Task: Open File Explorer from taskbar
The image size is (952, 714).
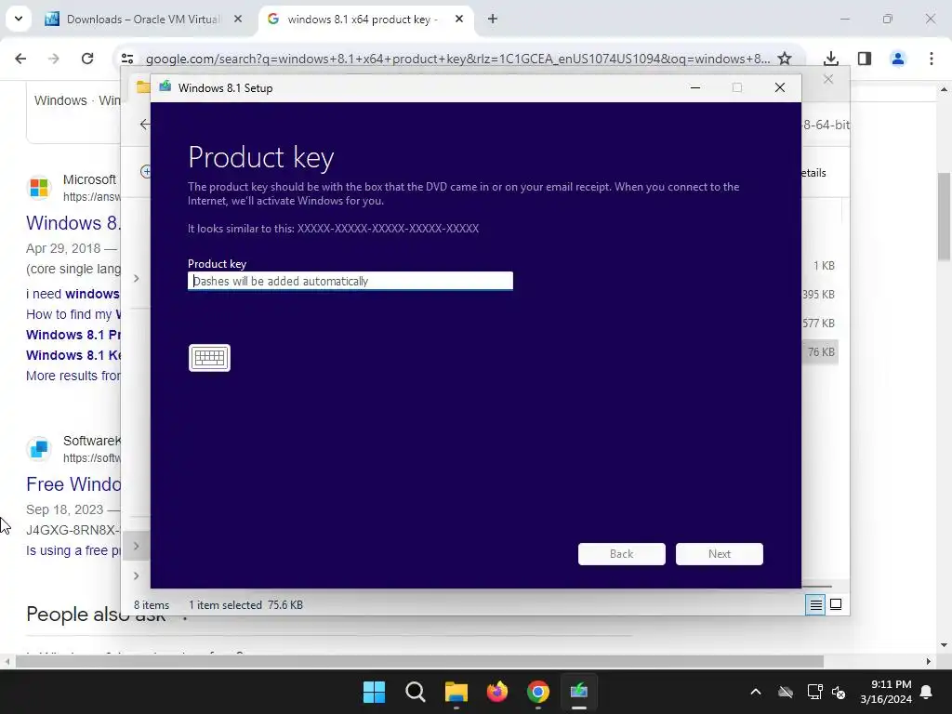Action: [x=456, y=692]
